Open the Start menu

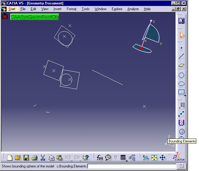point(12,9)
